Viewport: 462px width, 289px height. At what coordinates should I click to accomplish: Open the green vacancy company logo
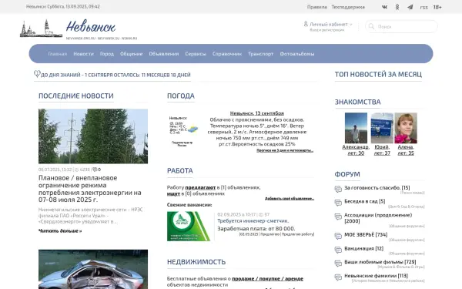click(x=189, y=226)
